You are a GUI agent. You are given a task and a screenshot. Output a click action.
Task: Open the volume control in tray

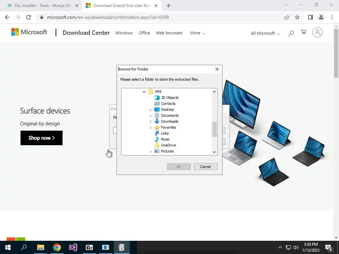296,247
